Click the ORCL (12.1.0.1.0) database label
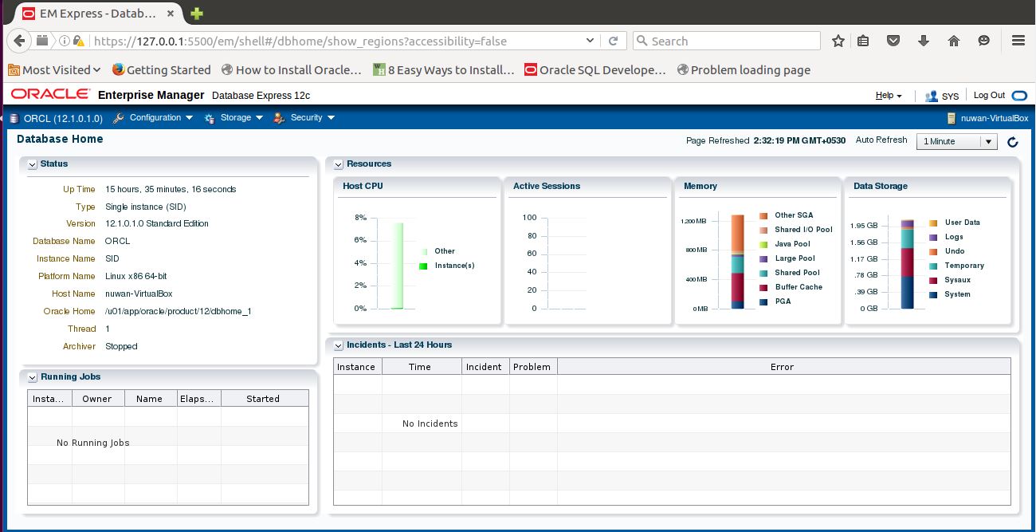 tap(63, 118)
